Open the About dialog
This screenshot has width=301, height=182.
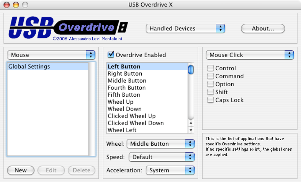coord(263,28)
